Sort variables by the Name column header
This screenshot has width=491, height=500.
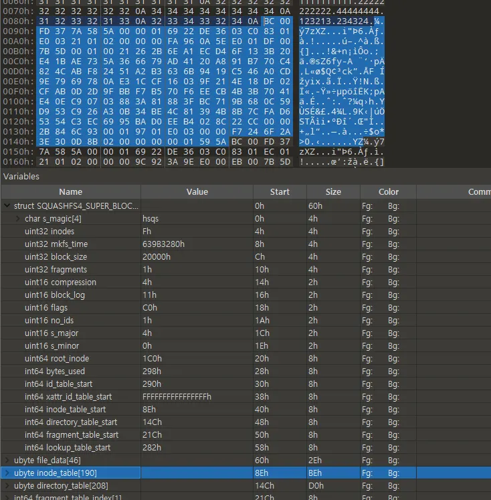tap(70, 192)
